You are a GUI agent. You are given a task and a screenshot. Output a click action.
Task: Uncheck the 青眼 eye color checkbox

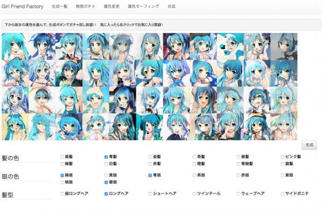(x=150, y=175)
